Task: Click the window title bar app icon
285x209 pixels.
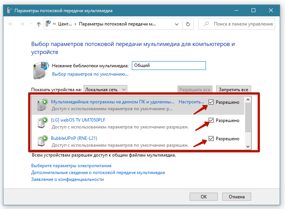Action: [x=9, y=10]
